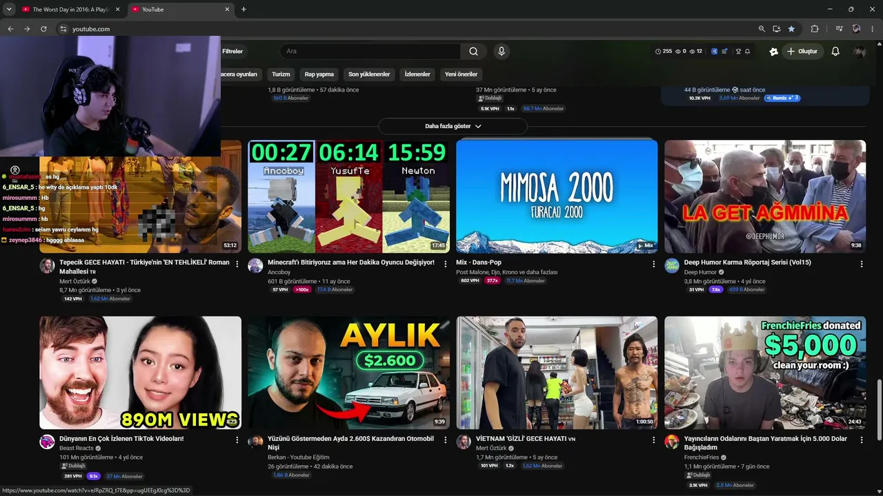Open the media controls icon in Chrome toolbar
The image size is (883, 496).
[839, 29]
